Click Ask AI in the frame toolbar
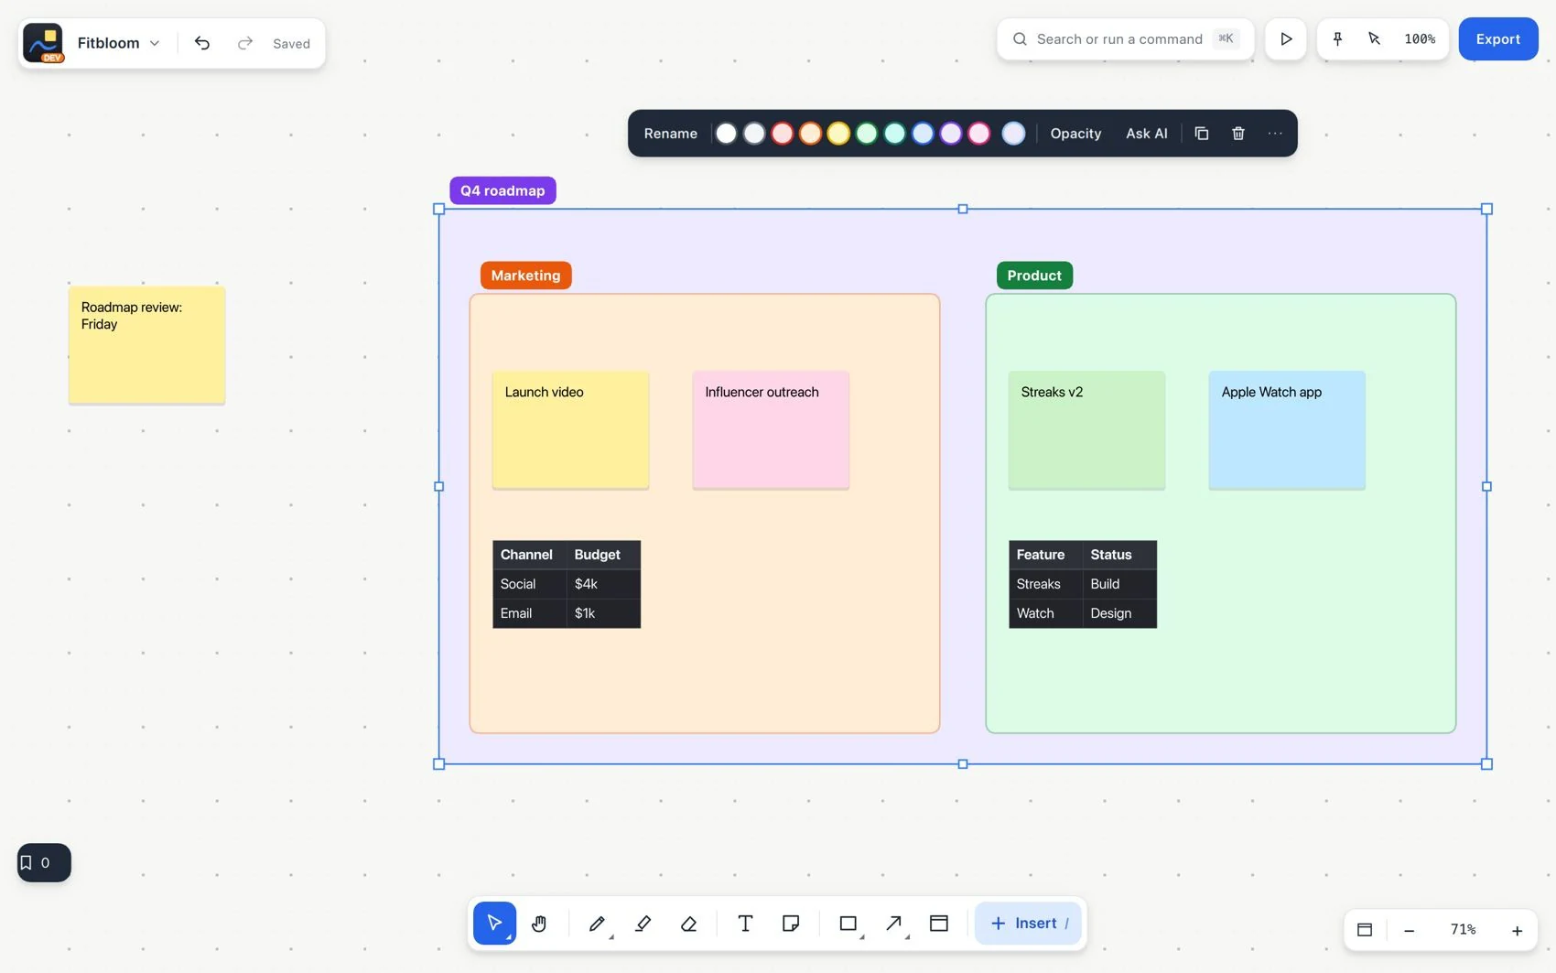1556x973 pixels. [x=1146, y=133]
